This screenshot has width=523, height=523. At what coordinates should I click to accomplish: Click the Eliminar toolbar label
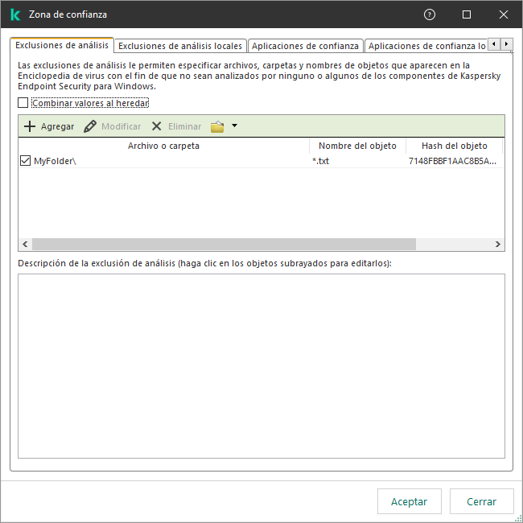click(184, 126)
